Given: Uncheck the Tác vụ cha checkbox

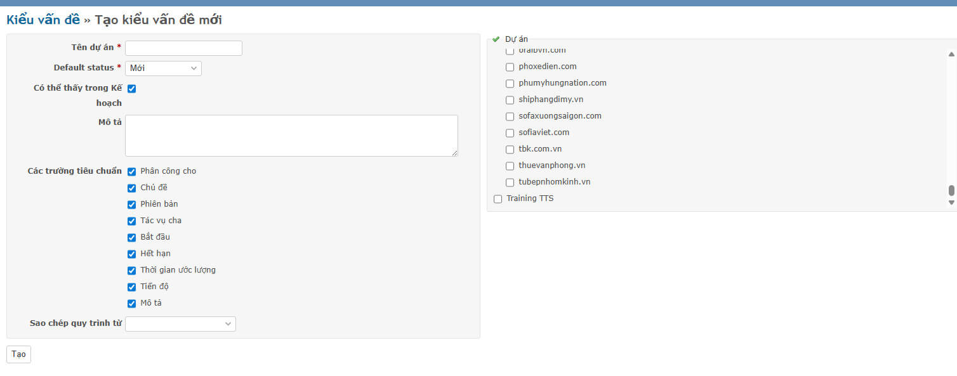Looking at the screenshot, I should click(x=132, y=221).
